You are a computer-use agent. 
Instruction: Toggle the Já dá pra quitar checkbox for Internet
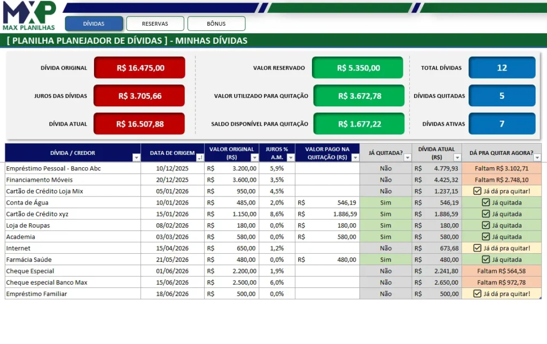(477, 248)
